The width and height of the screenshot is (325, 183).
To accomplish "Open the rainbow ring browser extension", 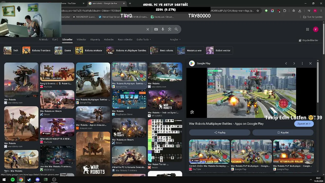I will click(x=272, y=11).
